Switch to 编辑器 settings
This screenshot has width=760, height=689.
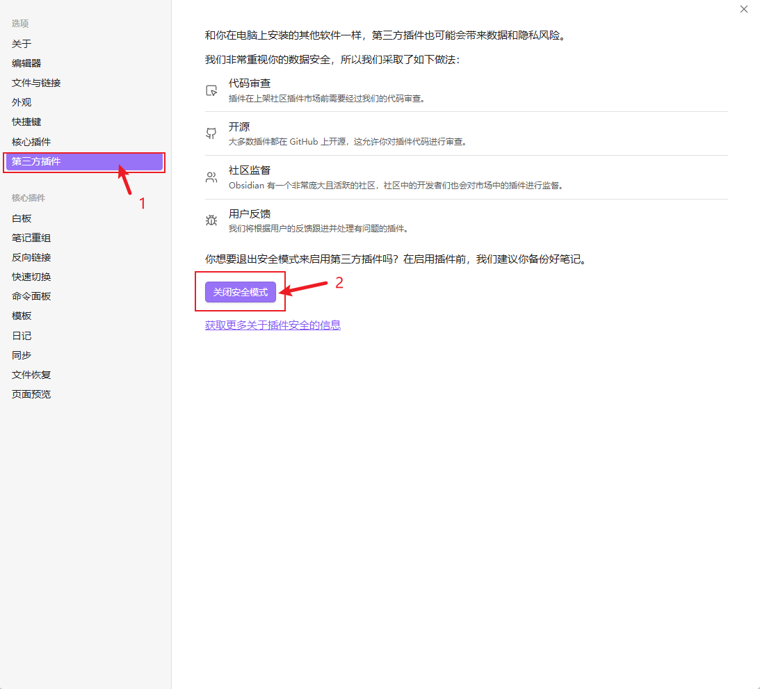[x=26, y=63]
